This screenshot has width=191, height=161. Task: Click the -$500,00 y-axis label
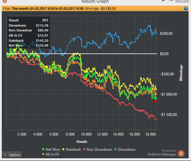pyautogui.click(x=167, y=74)
